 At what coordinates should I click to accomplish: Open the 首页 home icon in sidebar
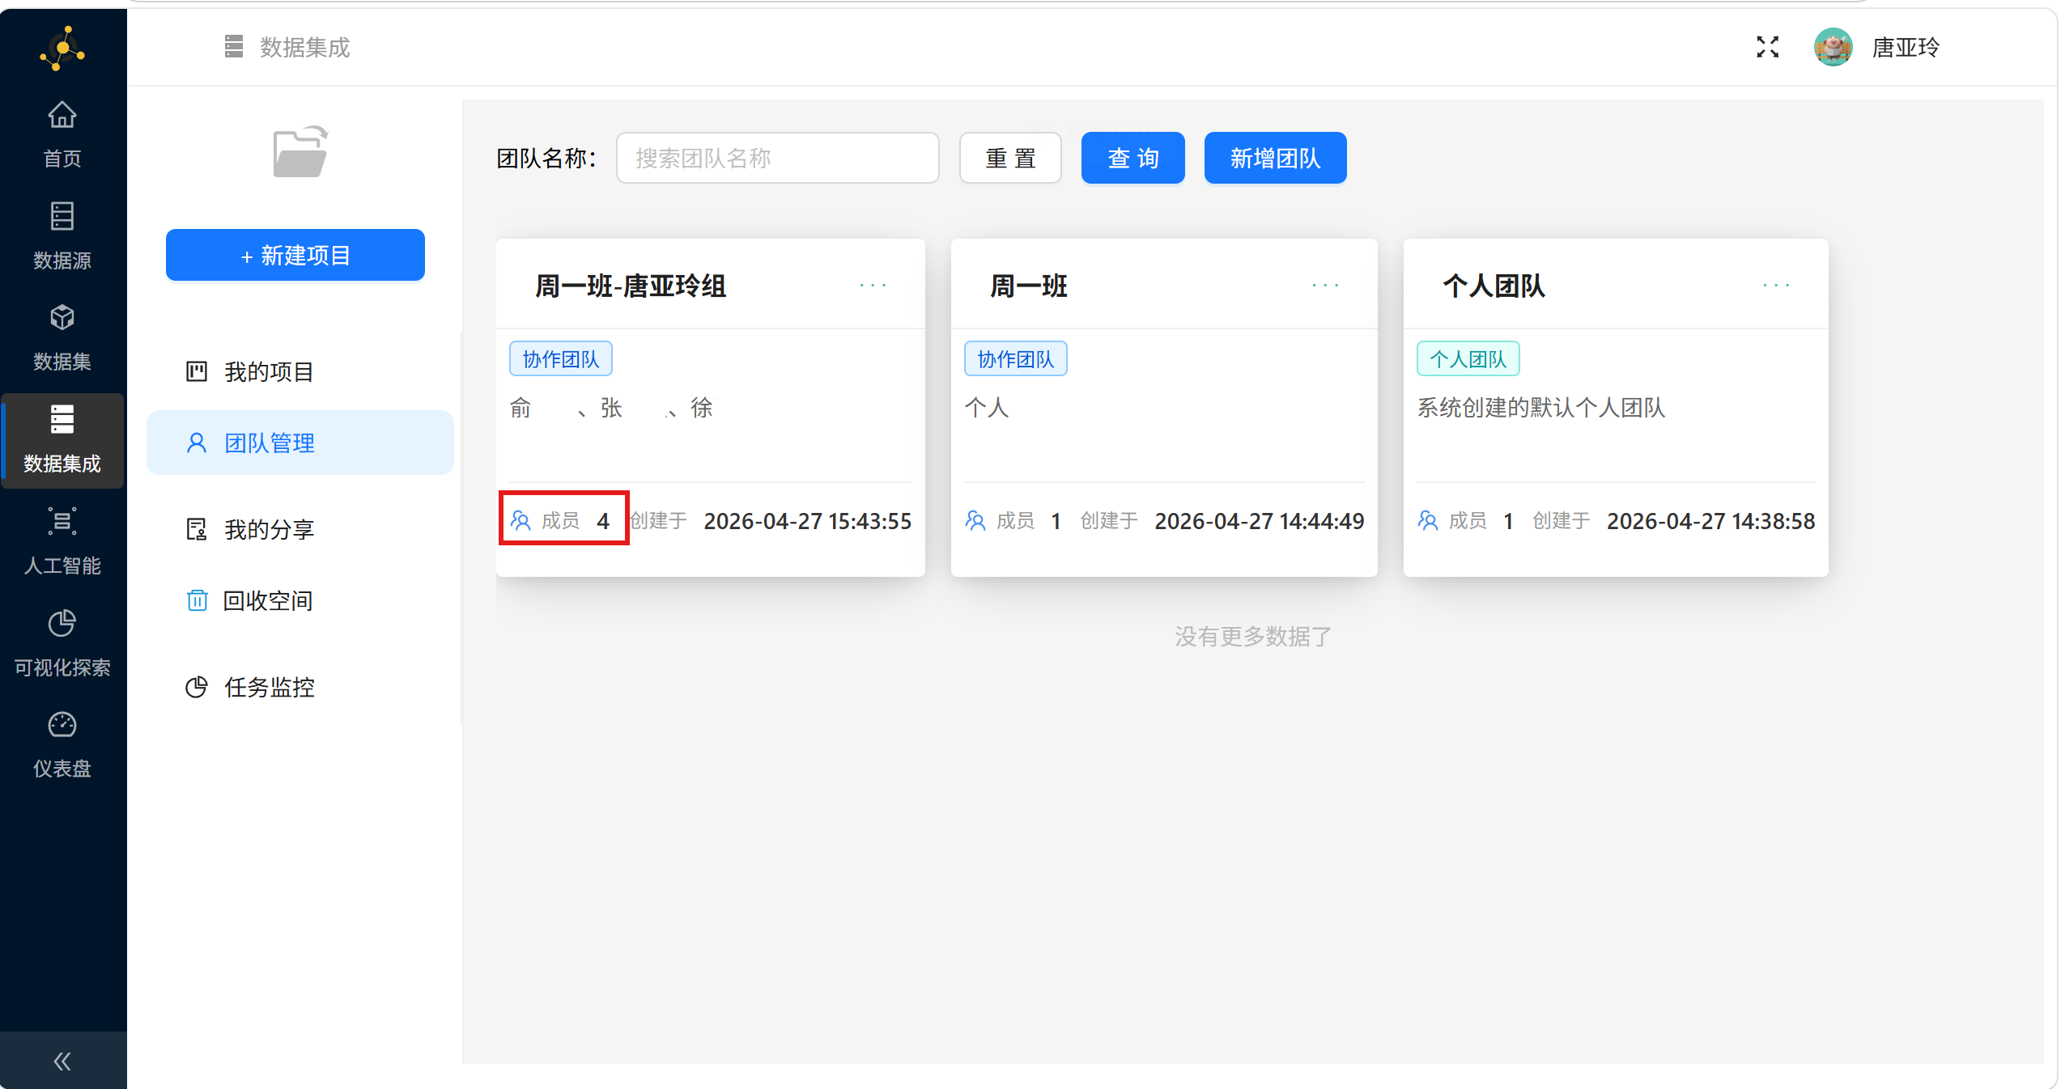[x=62, y=116]
